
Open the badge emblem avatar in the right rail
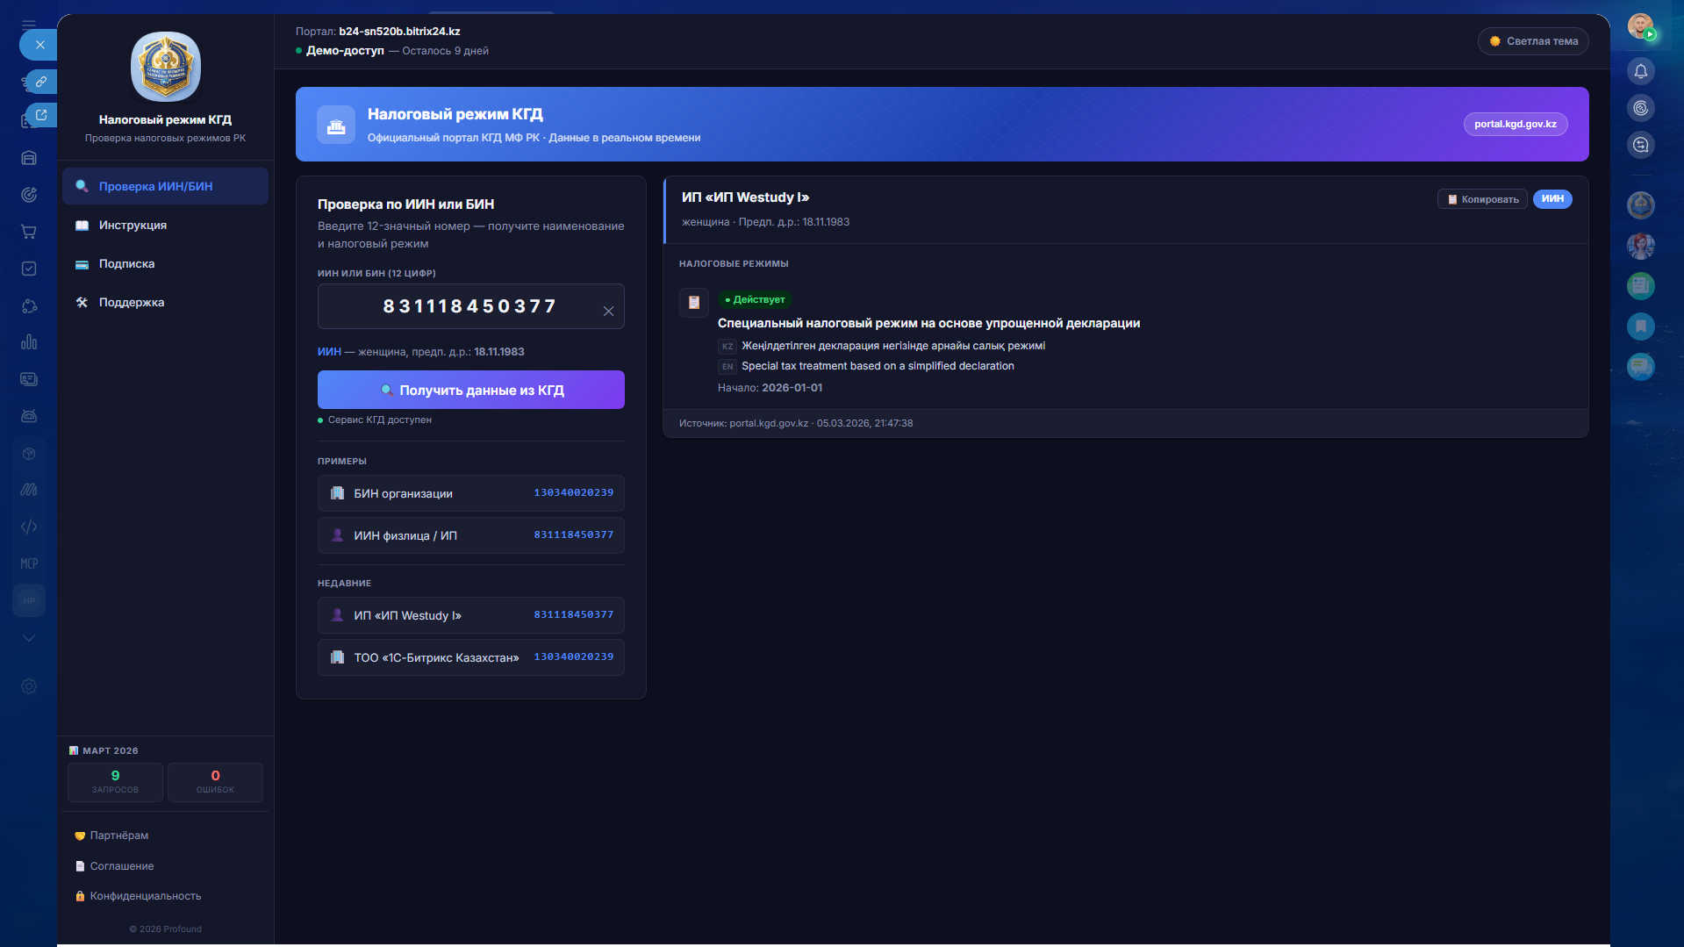[1641, 205]
